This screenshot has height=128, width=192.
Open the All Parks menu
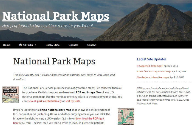[27, 45]
